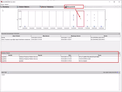The height and width of the screenshot is (92, 122).
Task: Click the 0:00 marker icon for 19.04.2024
Action: coord(101,26)
